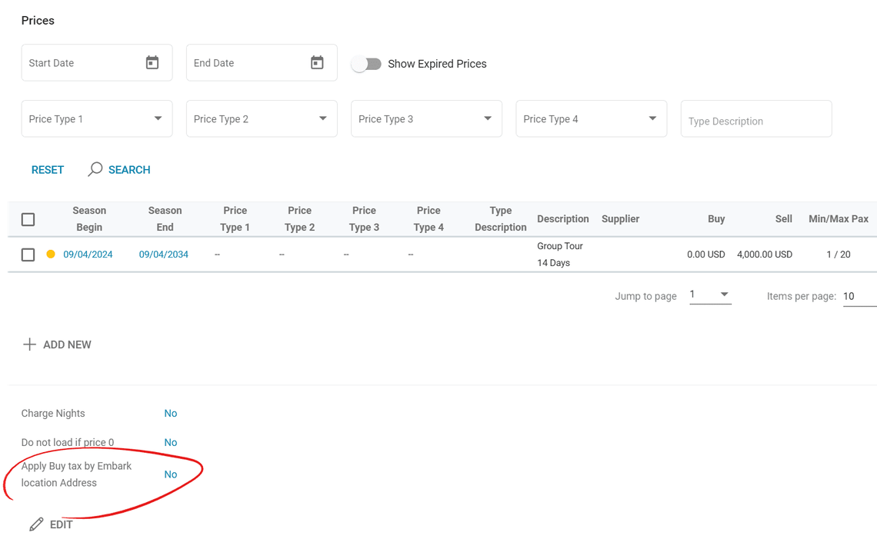Click the Prices section heading

[x=38, y=21]
